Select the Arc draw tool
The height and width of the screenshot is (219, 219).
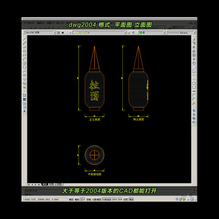(x=24, y=59)
